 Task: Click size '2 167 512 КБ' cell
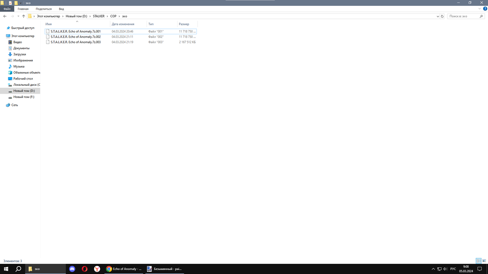click(x=187, y=42)
